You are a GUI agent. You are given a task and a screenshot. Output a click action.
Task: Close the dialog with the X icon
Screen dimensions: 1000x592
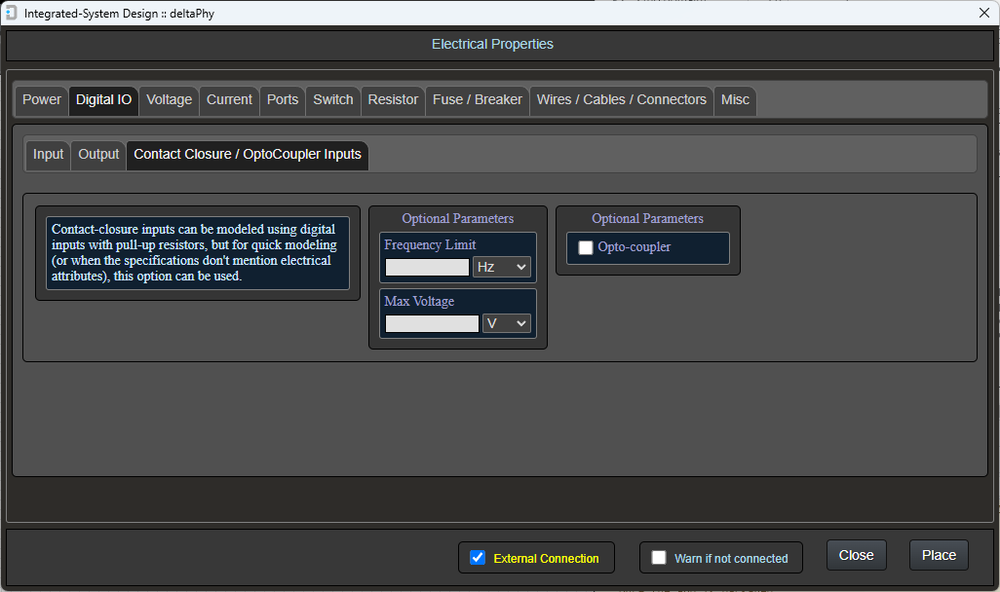pyautogui.click(x=983, y=13)
